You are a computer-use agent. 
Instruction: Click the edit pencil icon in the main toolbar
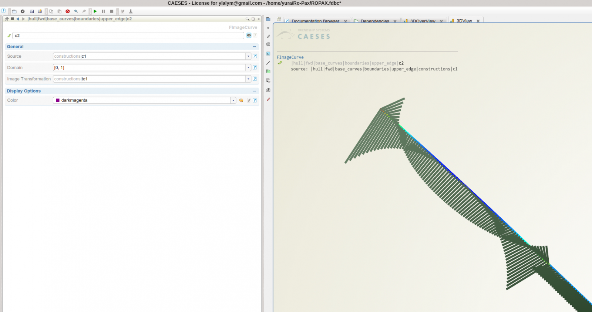pyautogui.click(x=122, y=11)
